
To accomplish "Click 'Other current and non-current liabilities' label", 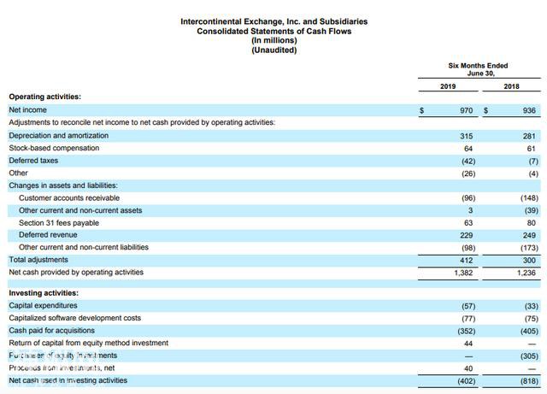I will tap(84, 247).
